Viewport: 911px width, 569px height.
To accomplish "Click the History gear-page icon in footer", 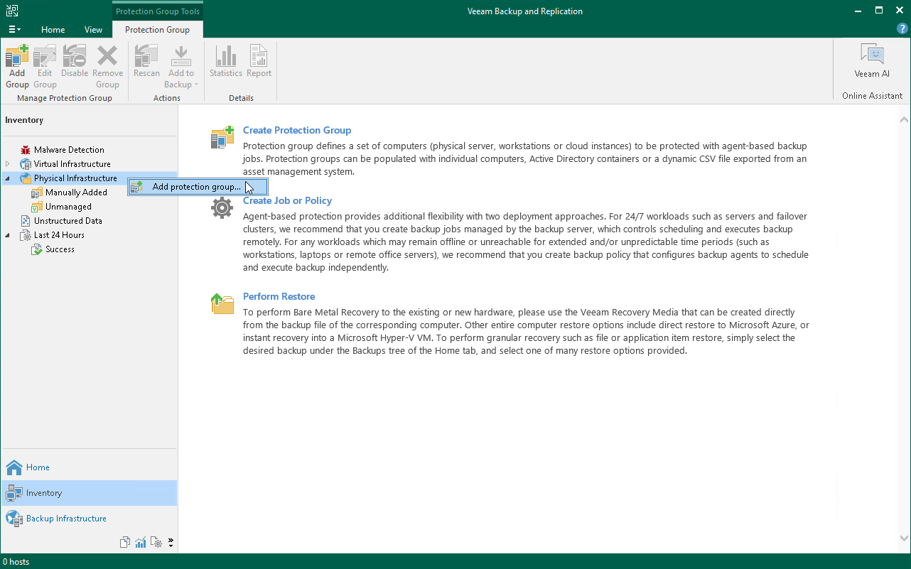I will (x=156, y=543).
